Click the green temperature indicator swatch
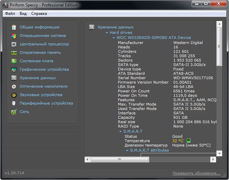The image size is (229, 180). (x=189, y=141)
